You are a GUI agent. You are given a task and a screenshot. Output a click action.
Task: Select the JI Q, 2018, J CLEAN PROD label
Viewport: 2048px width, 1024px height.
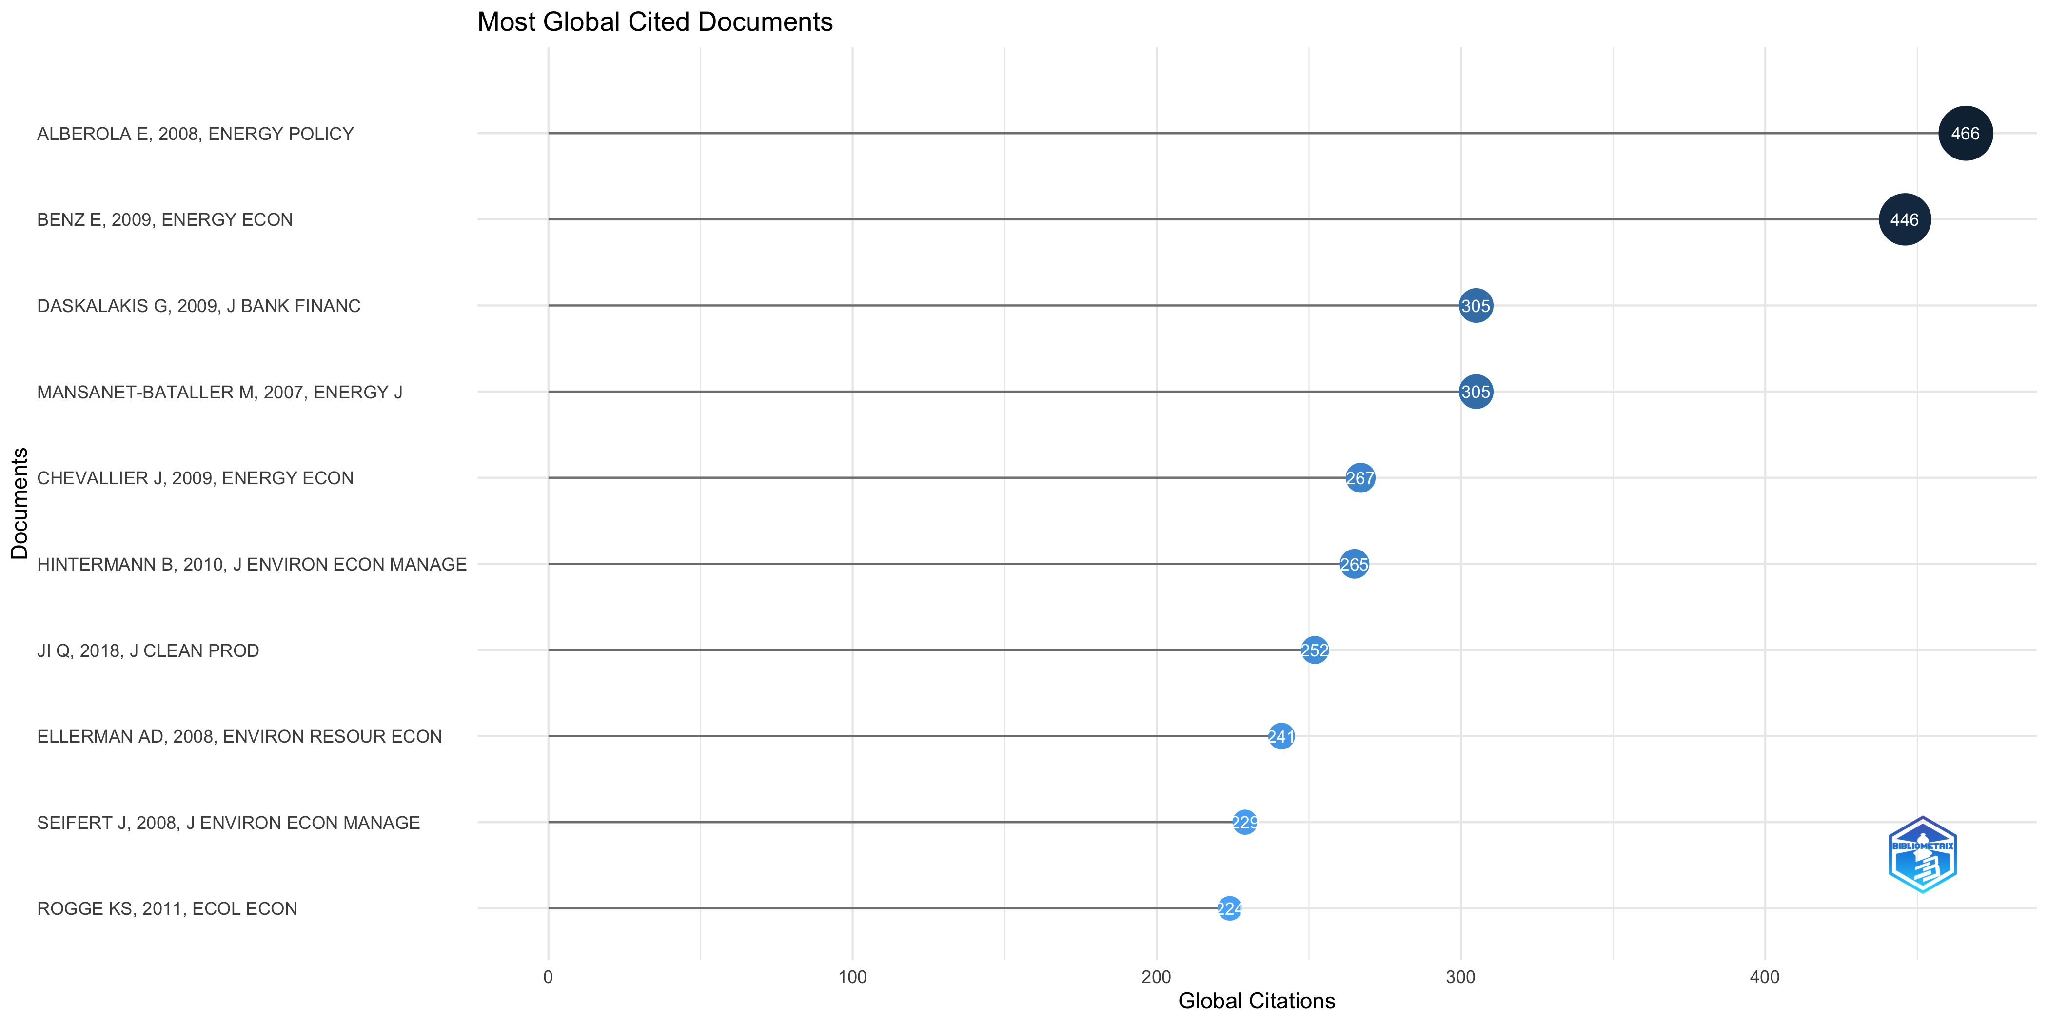pos(148,650)
